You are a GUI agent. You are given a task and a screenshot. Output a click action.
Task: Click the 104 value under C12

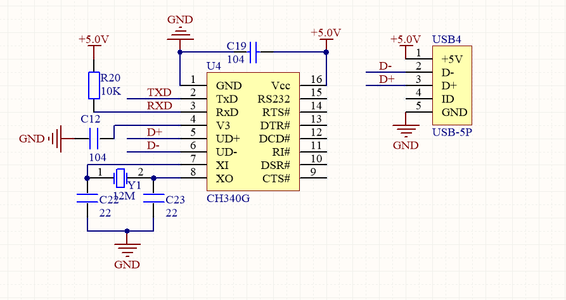(98, 158)
